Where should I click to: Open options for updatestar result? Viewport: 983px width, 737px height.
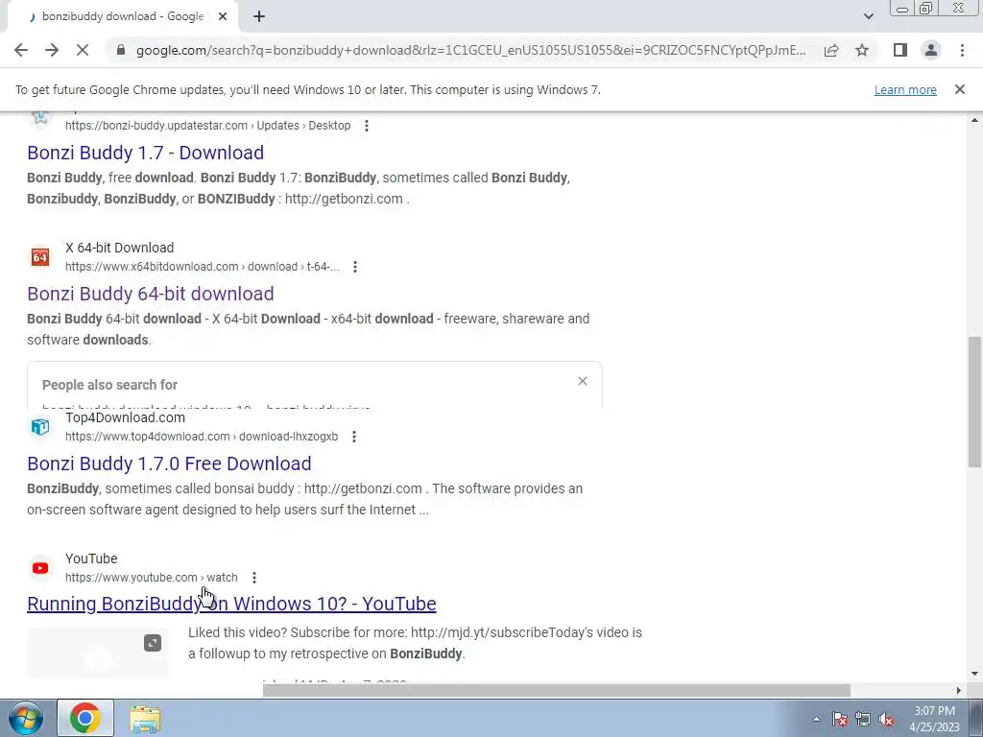[367, 126]
